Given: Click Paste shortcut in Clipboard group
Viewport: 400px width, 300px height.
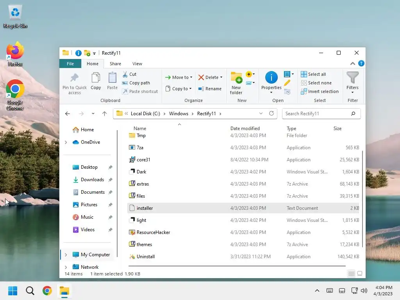Looking at the screenshot, I should click(x=140, y=91).
